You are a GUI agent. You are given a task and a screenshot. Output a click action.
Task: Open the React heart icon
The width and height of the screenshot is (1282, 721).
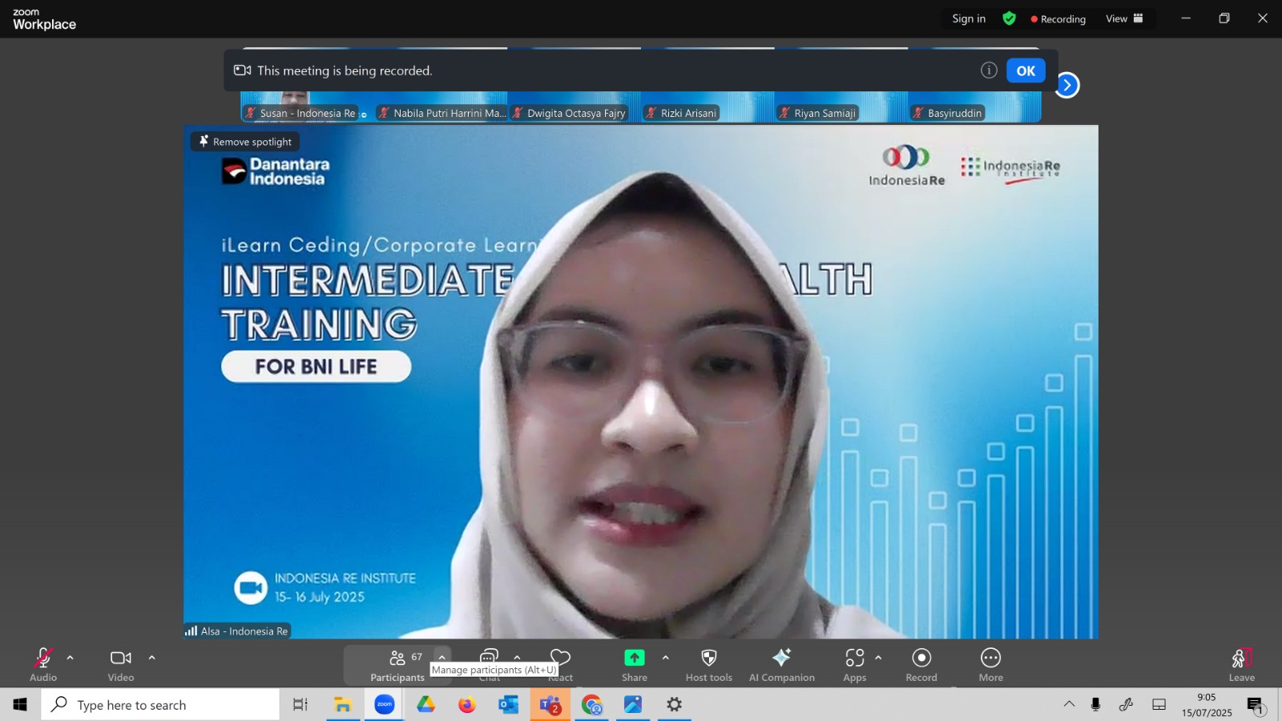(x=561, y=658)
